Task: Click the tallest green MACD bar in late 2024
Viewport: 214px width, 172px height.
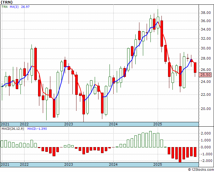Action: click(150, 139)
